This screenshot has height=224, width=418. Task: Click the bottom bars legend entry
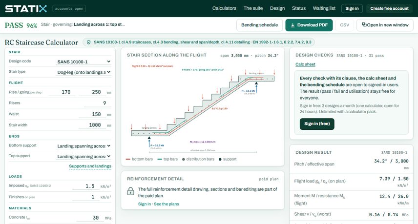coord(140,159)
